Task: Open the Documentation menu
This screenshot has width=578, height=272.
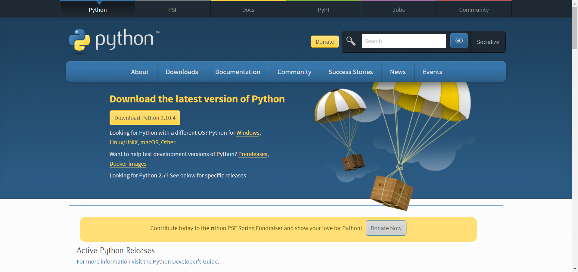Action: pos(238,72)
